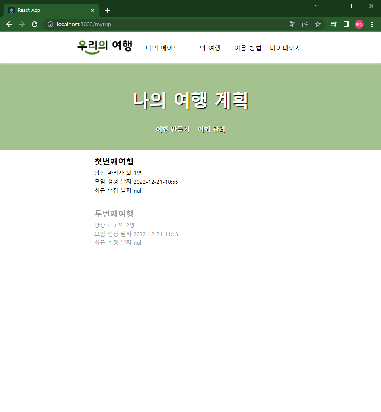Select the React App browser tab
The image size is (381, 412).
51,10
